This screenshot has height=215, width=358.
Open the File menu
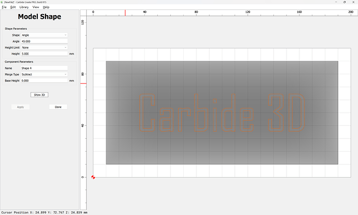[x=4, y=7]
